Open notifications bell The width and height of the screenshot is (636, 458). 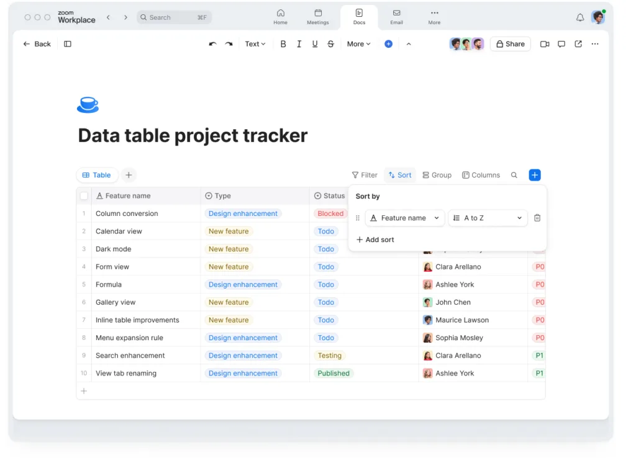coord(580,17)
